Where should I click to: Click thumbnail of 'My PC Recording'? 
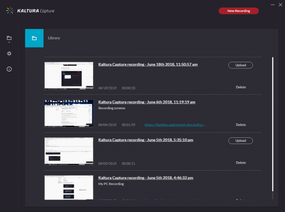point(69,188)
